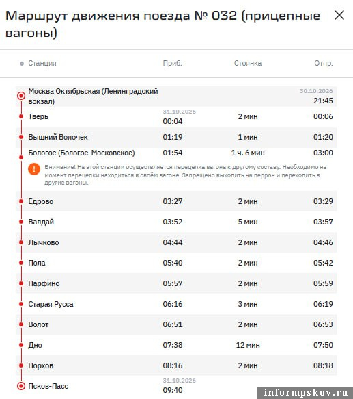Select the Валдай station row
The height and width of the screenshot is (399, 353).
click(x=176, y=222)
